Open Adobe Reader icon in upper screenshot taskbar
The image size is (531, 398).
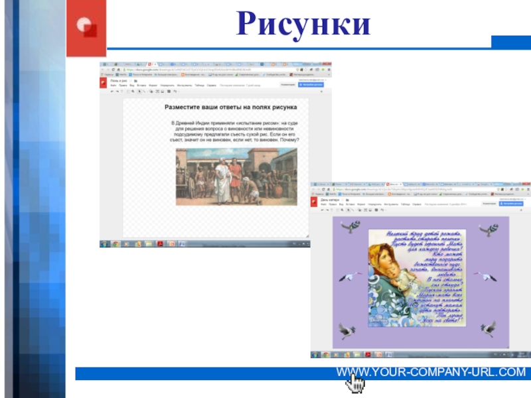tap(160, 243)
